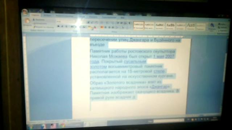Viewport: 232px width, 130px height.
Task: Click the Clear Formatting icon
Action: click(96, 23)
